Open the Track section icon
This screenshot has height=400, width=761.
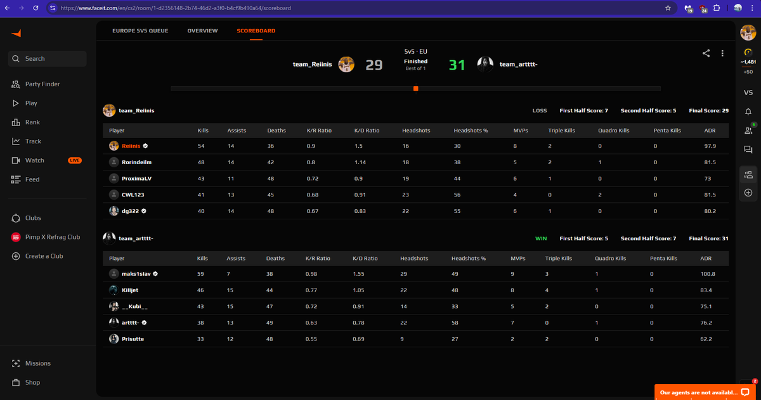point(16,141)
